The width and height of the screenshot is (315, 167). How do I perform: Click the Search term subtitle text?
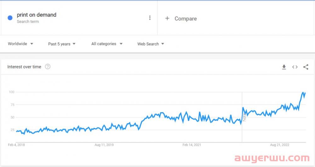(28, 21)
